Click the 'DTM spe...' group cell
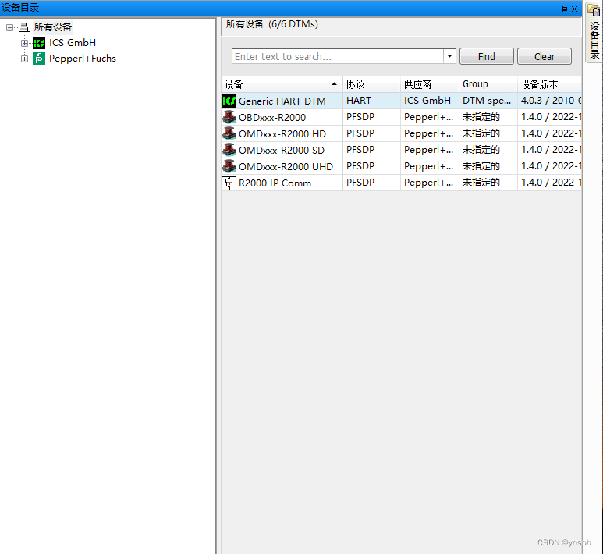Image resolution: width=603 pixels, height=554 pixels. [x=488, y=101]
